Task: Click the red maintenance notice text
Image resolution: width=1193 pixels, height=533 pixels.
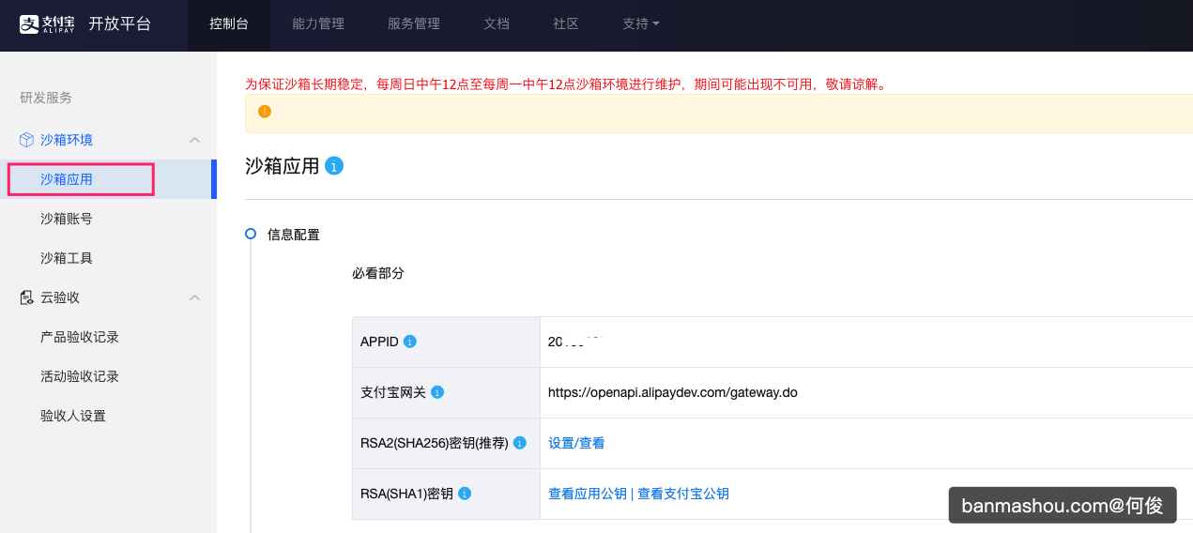Action: pyautogui.click(x=566, y=84)
